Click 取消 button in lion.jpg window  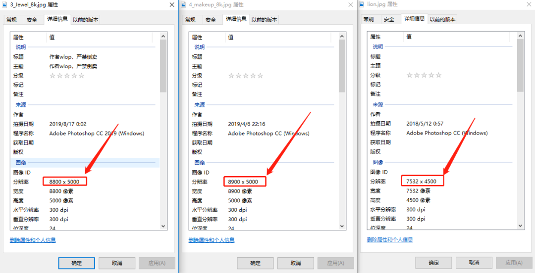474,263
